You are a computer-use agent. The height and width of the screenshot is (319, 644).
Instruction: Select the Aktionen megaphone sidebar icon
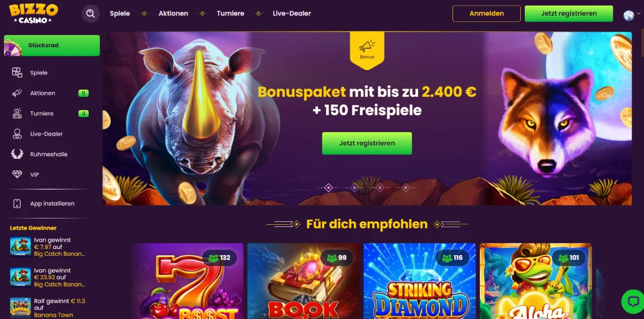18,93
